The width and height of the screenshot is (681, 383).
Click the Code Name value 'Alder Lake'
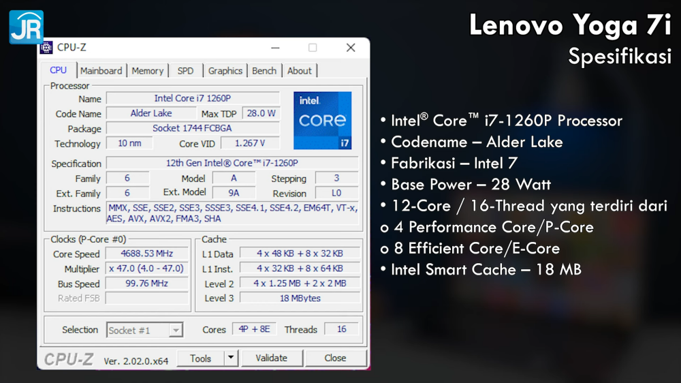[x=151, y=113]
